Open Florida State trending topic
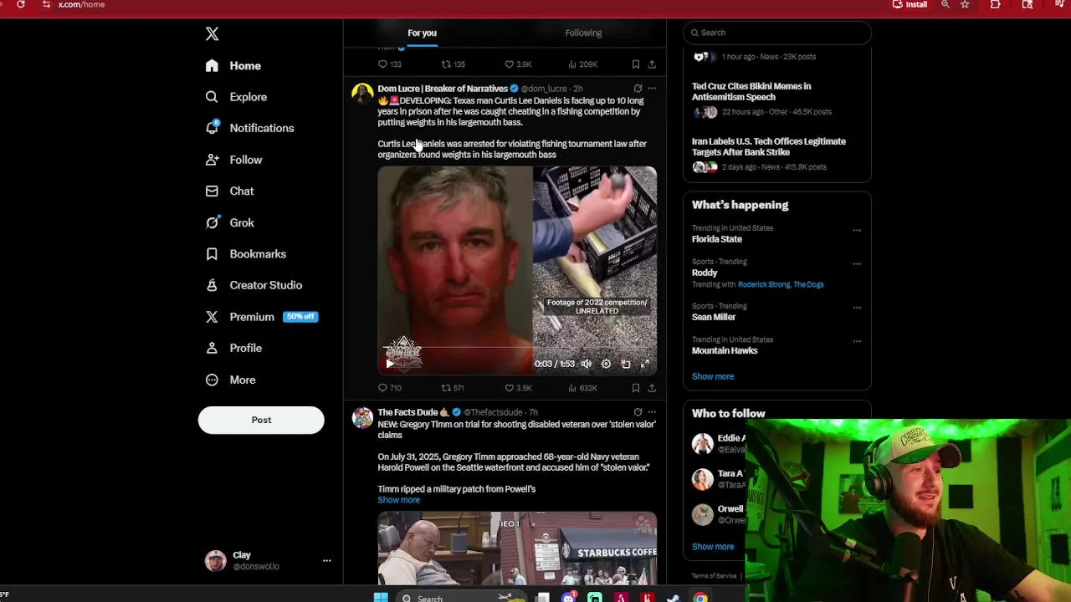Image resolution: width=1071 pixels, height=602 pixels. (x=716, y=239)
